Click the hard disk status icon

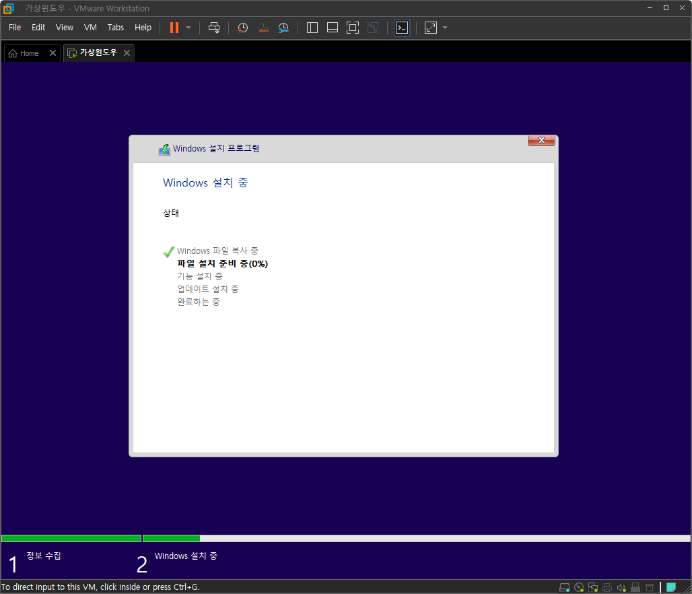pyautogui.click(x=565, y=587)
